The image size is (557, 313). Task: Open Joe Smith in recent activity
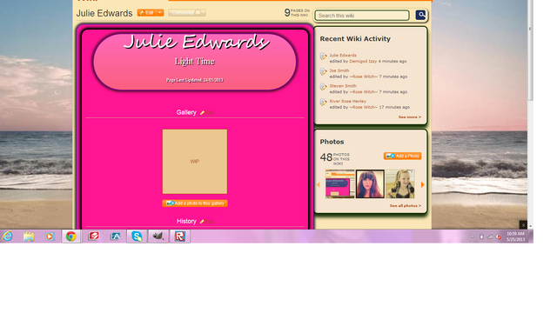[x=339, y=70]
